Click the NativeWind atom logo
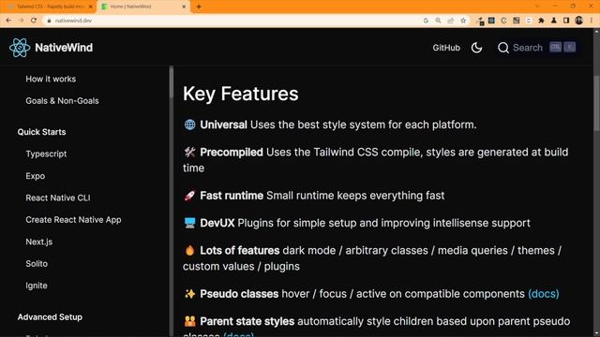The width and height of the screenshot is (600, 337). click(x=20, y=48)
